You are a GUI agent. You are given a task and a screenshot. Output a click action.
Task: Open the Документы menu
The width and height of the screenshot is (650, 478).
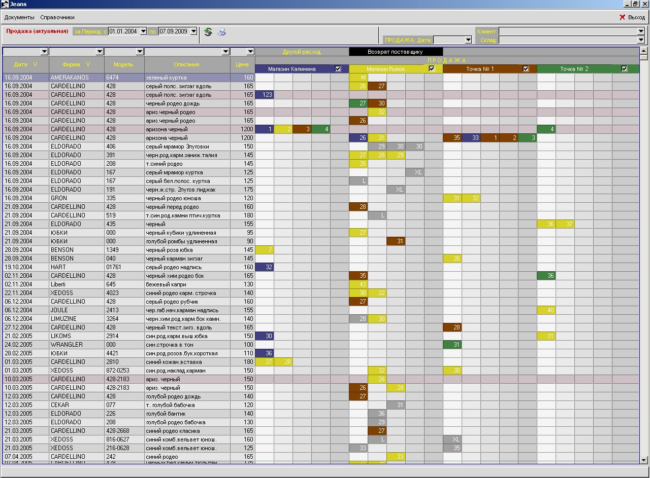19,17
